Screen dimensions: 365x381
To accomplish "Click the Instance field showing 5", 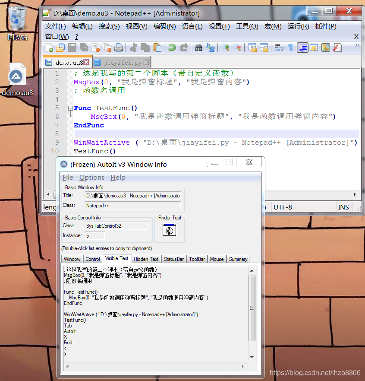I will tap(94, 236).
